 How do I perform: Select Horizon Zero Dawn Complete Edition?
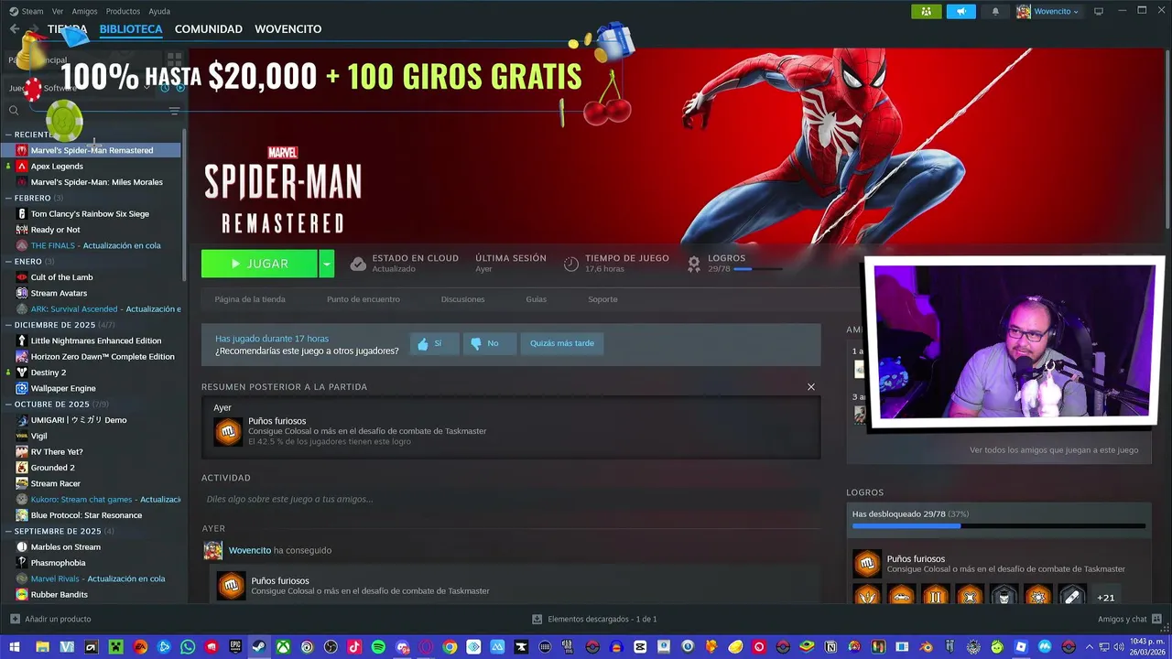(103, 357)
